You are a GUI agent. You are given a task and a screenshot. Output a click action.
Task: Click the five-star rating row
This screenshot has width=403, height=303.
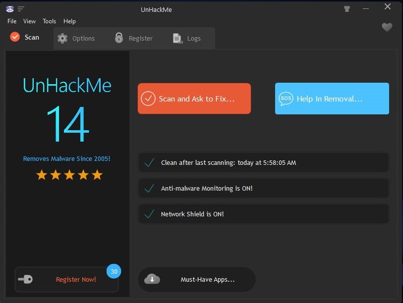coord(69,175)
